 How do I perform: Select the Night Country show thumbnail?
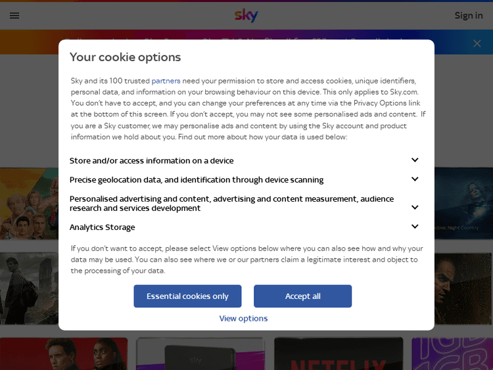tap(464, 204)
